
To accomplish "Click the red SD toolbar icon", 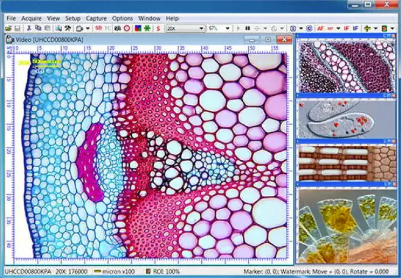I will tap(98, 28).
